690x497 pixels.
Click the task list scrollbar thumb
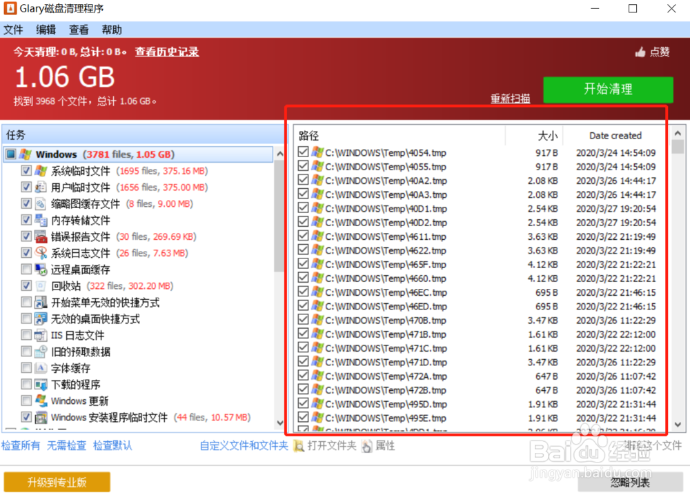279,216
